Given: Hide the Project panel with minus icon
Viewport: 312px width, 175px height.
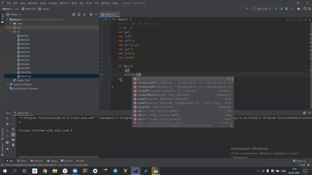Looking at the screenshot, I should pyautogui.click(x=97, y=15).
